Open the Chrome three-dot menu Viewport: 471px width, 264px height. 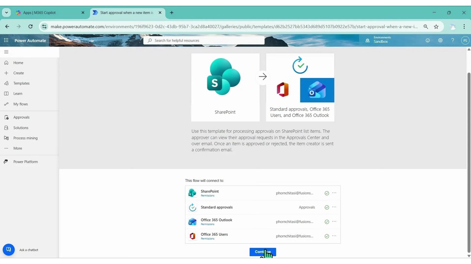point(464,27)
